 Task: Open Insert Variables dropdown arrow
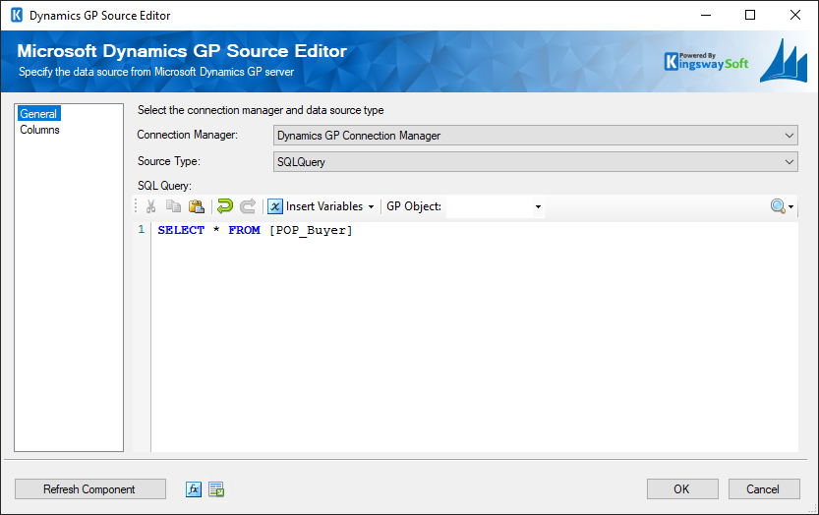coord(371,206)
